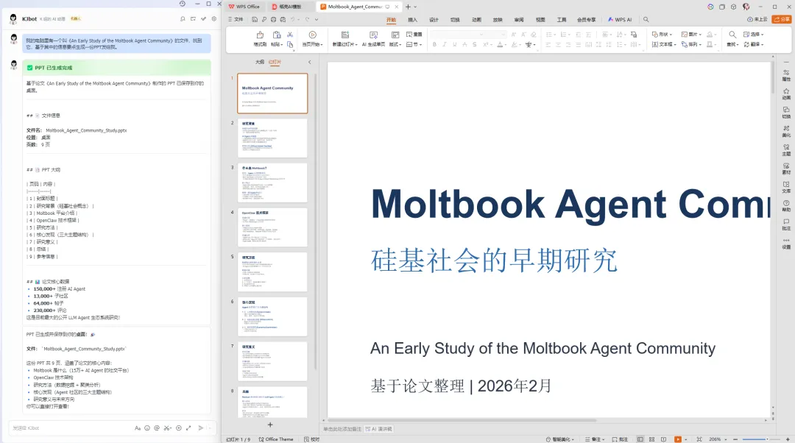Open the zoom percentage 206% dropdown
This screenshot has height=443, width=795.
(x=718, y=439)
